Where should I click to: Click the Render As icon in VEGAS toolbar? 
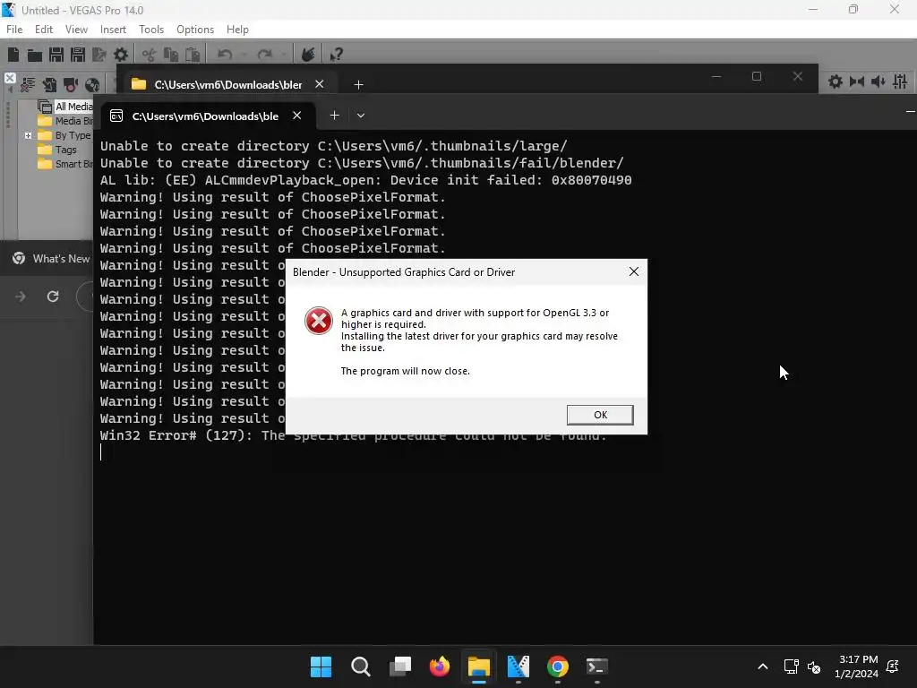pyautogui.click(x=99, y=55)
